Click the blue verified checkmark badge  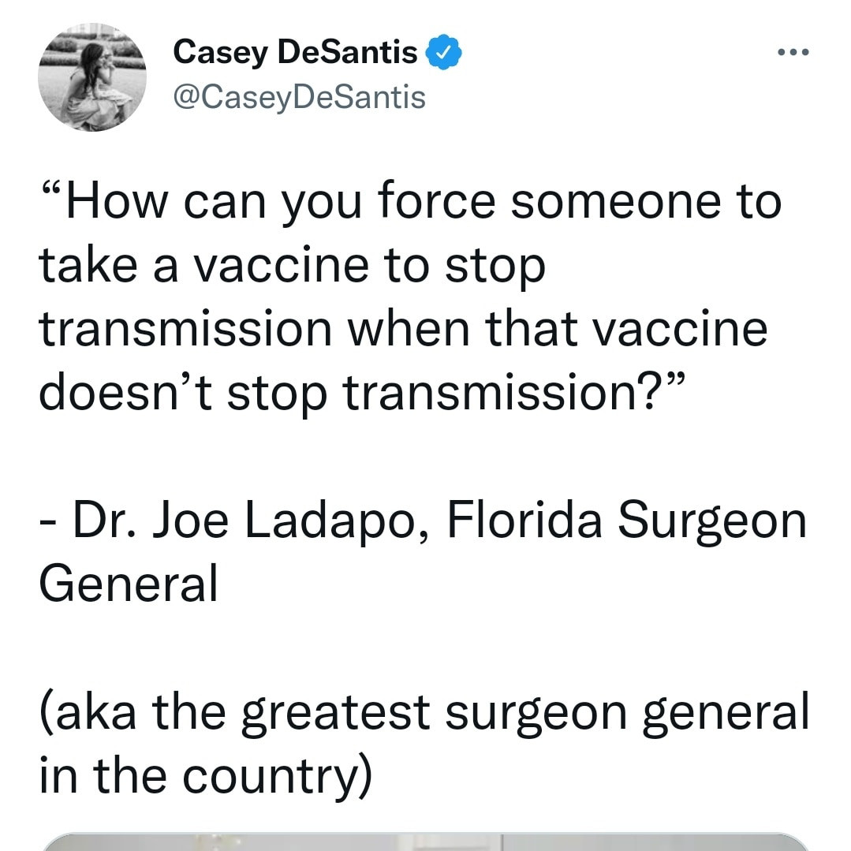point(443,51)
